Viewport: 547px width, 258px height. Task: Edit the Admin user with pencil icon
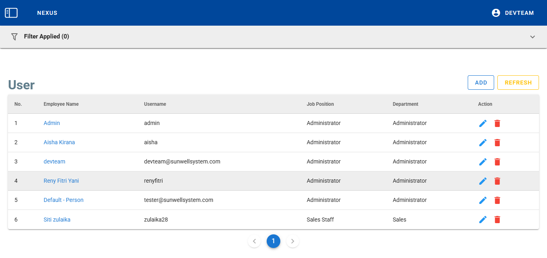tap(483, 123)
